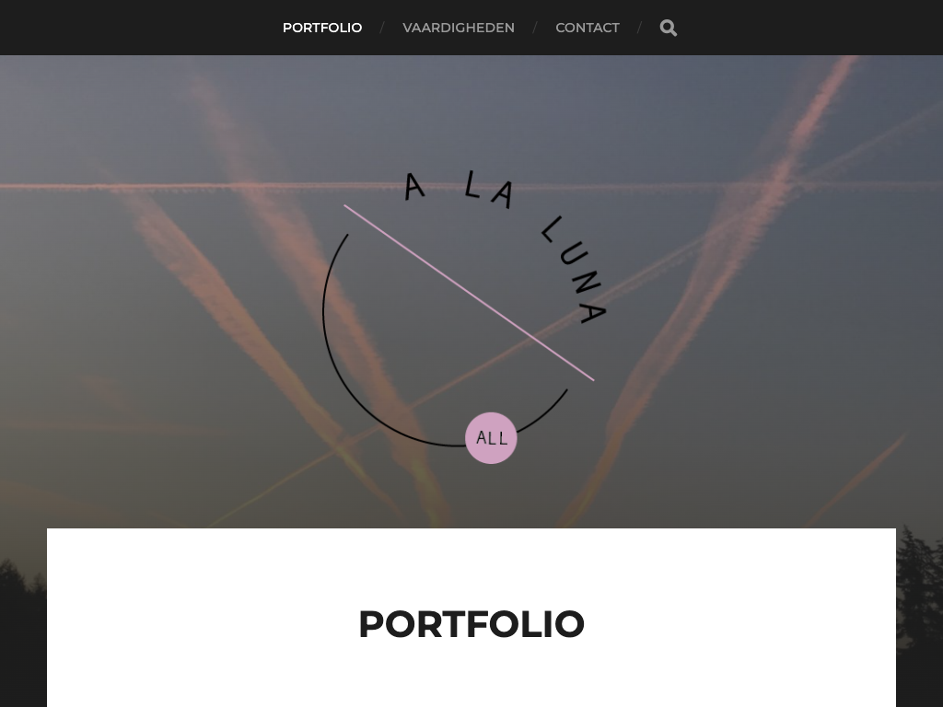
Task: Click the slash separator after Portfolio
Action: click(x=382, y=28)
